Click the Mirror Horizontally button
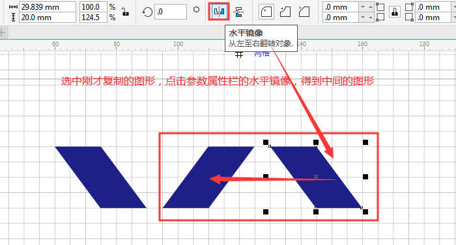456x245 pixels. point(219,12)
